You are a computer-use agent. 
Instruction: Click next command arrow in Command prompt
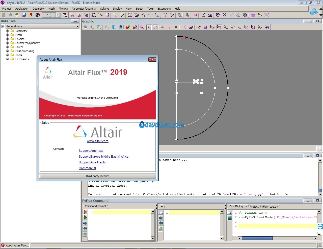tap(85, 223)
